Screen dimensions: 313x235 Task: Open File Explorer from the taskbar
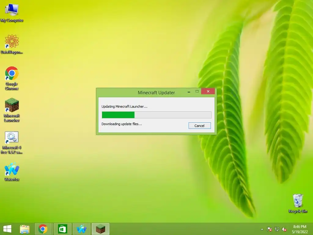pyautogui.click(x=25, y=229)
